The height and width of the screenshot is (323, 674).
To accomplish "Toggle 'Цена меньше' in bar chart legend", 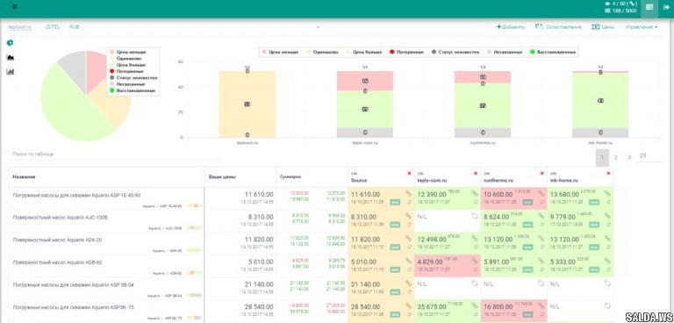I will coord(279,52).
